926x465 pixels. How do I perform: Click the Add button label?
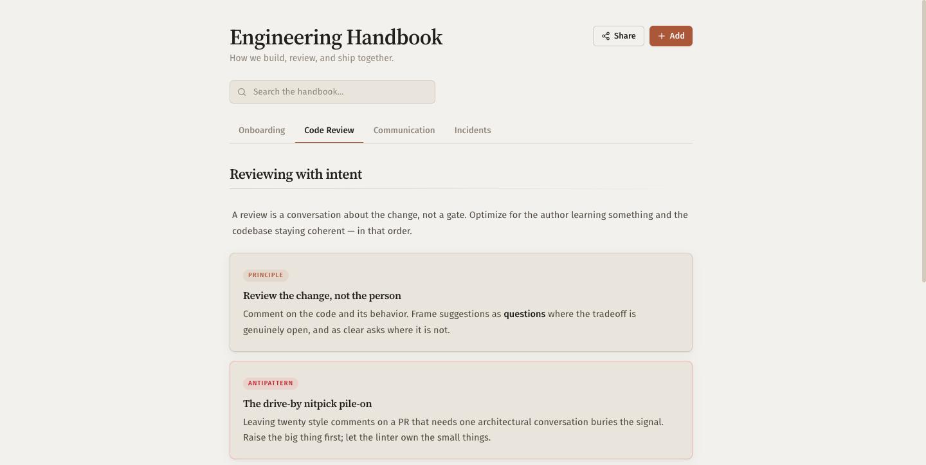click(677, 36)
